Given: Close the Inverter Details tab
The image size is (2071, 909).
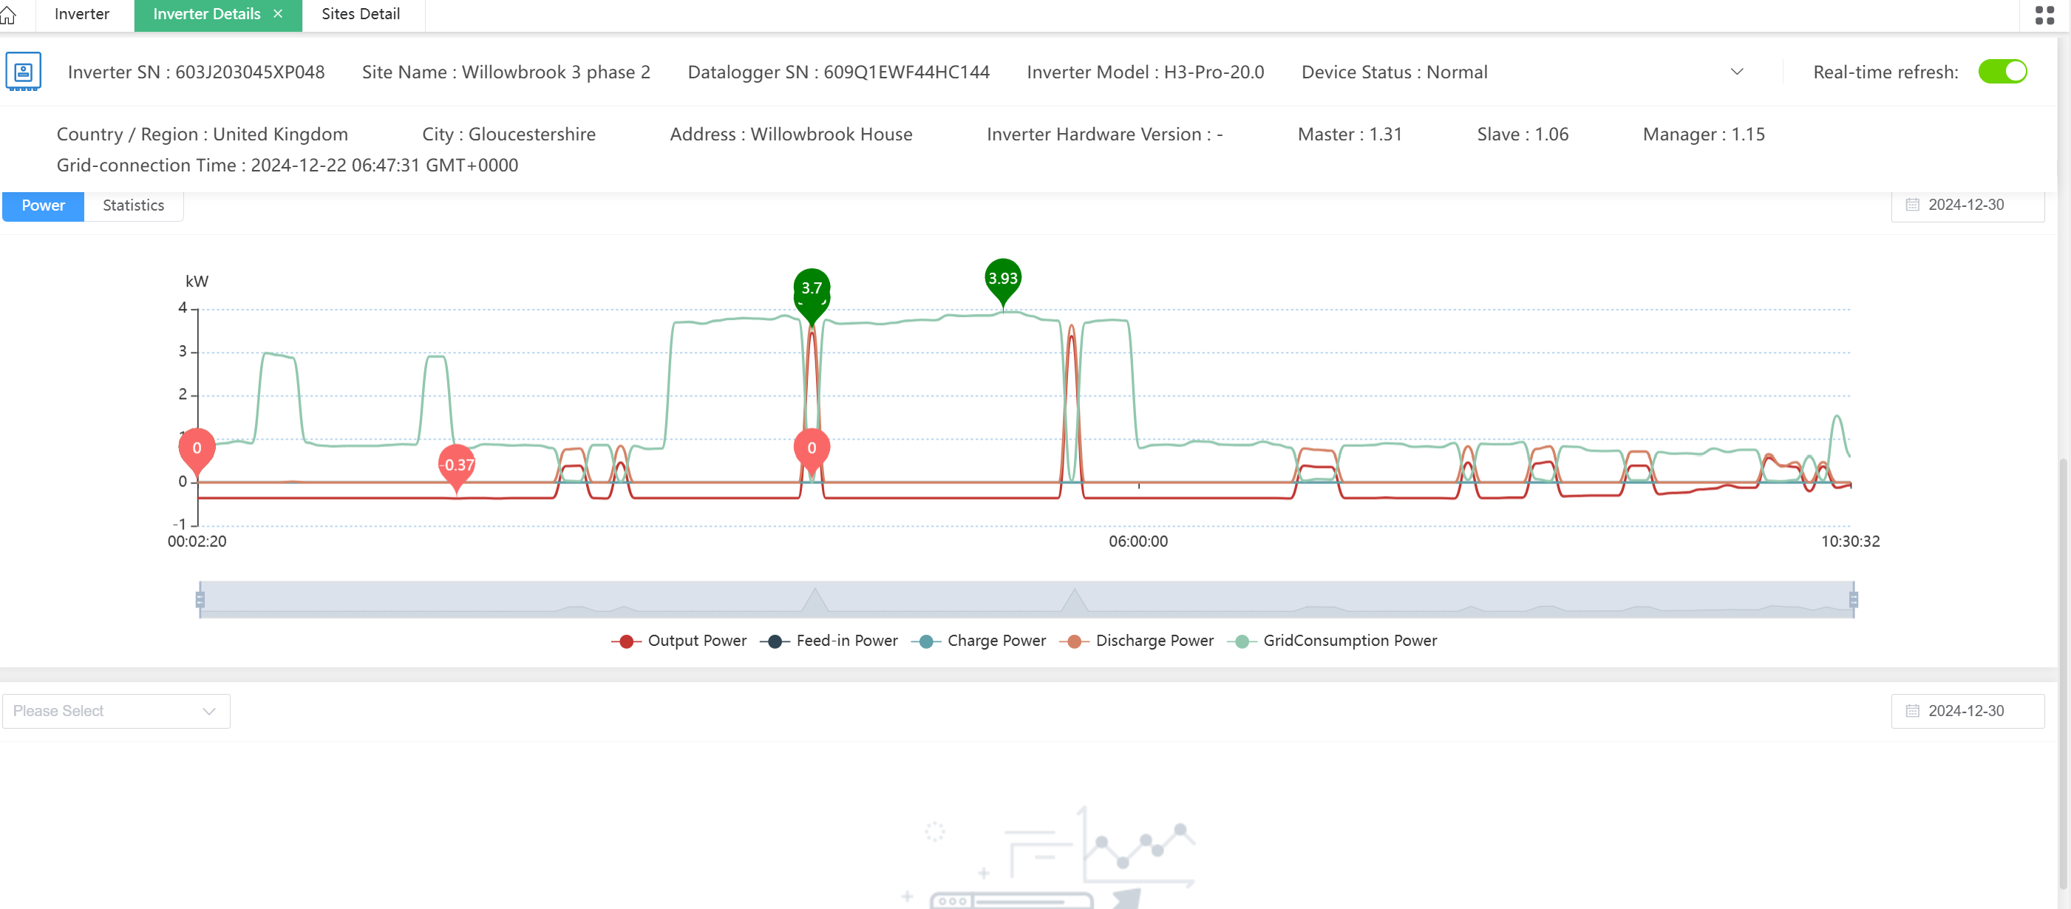Looking at the screenshot, I should coord(278,13).
